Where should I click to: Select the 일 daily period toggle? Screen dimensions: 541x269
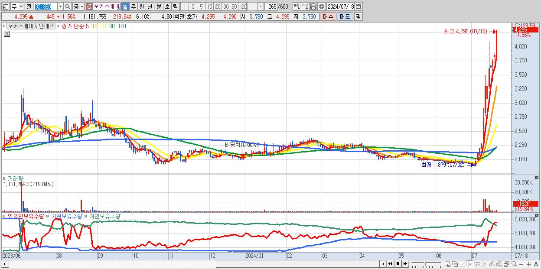point(125,6)
